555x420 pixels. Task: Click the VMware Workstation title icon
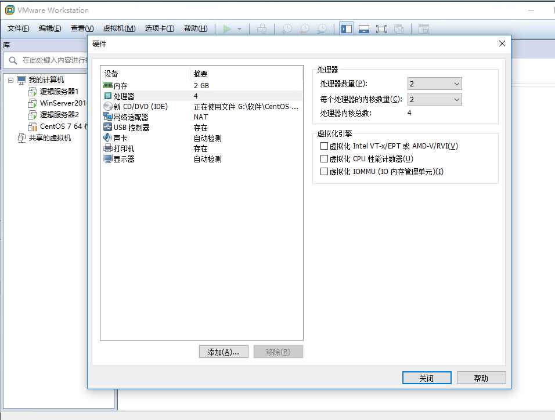click(x=10, y=10)
